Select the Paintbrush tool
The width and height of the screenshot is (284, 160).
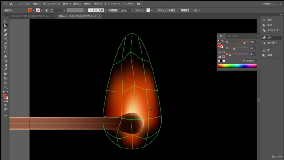pos(5,44)
